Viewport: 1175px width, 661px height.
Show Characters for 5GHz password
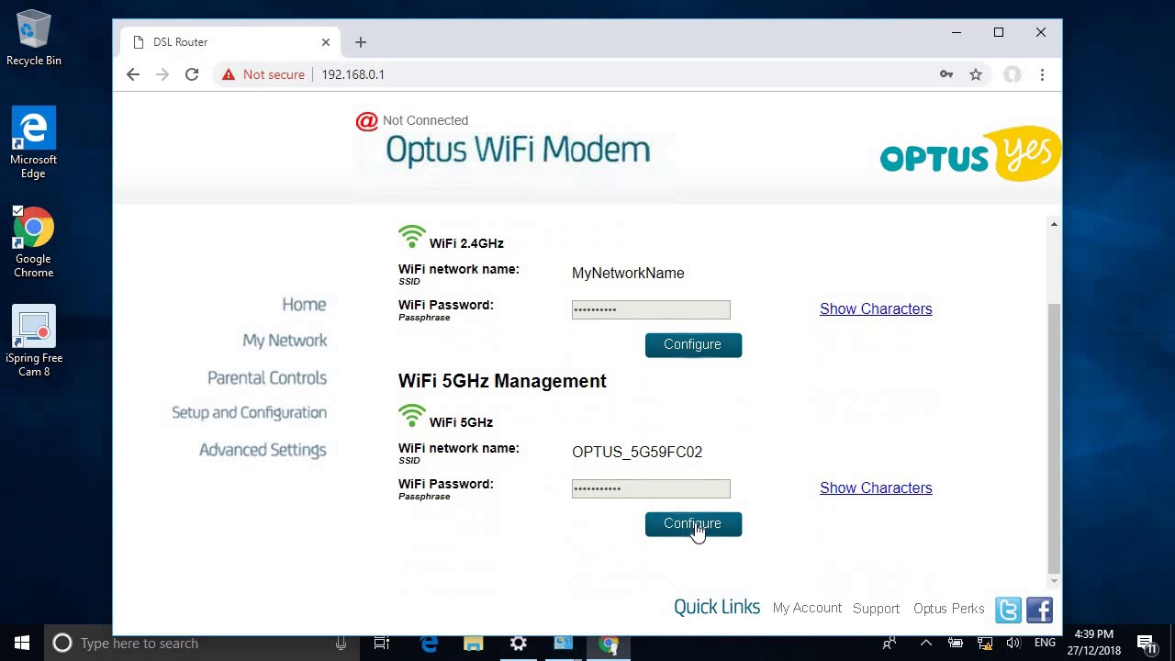point(876,488)
